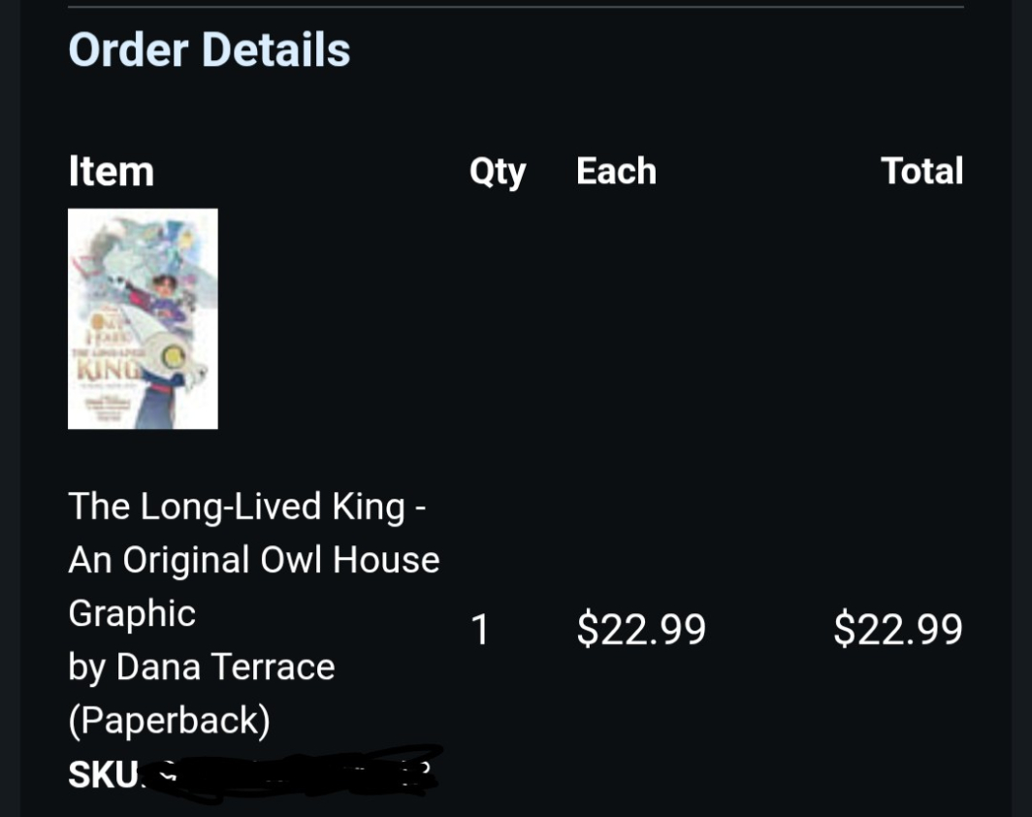Click the "Item" column header
The image size is (1032, 817).
111,172
